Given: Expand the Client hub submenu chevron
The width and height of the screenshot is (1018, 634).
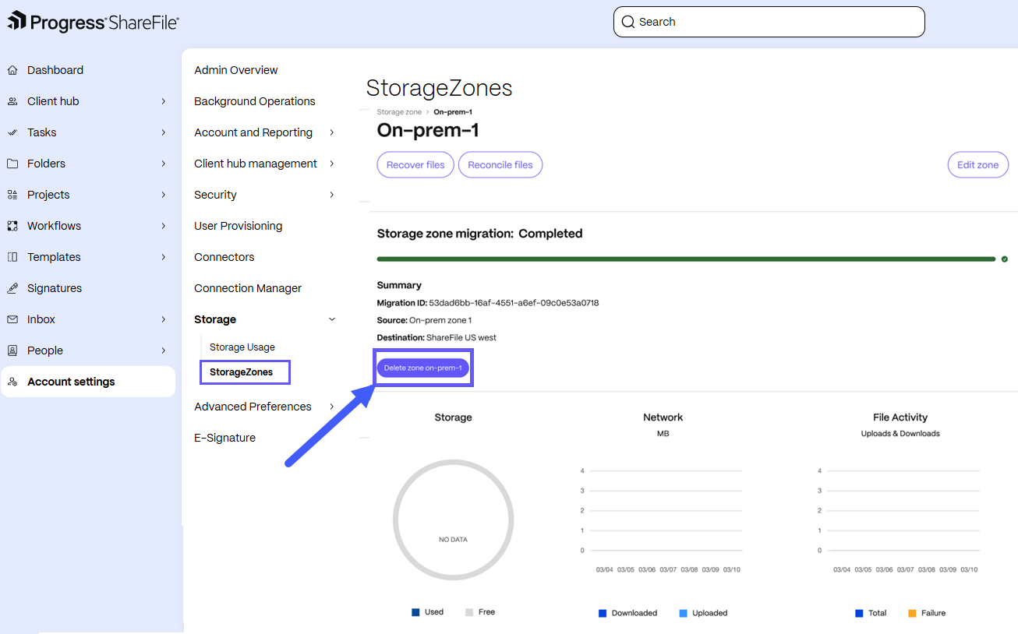Looking at the screenshot, I should click(x=164, y=101).
